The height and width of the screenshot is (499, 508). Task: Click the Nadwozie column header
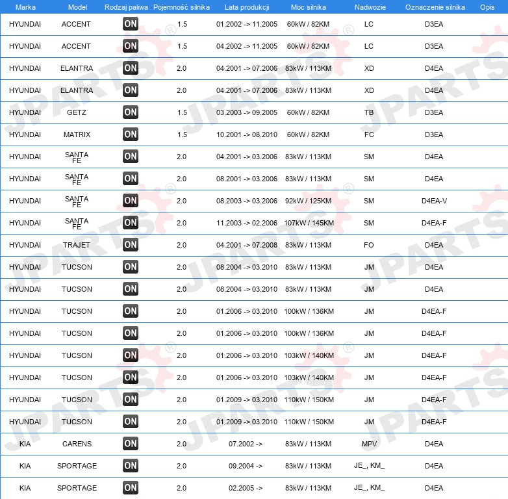click(x=370, y=7)
